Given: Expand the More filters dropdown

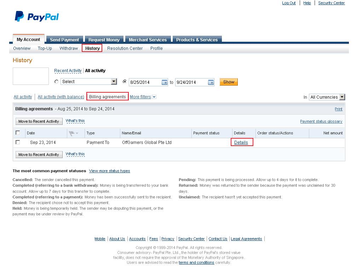Looking at the screenshot, I should point(143,97).
